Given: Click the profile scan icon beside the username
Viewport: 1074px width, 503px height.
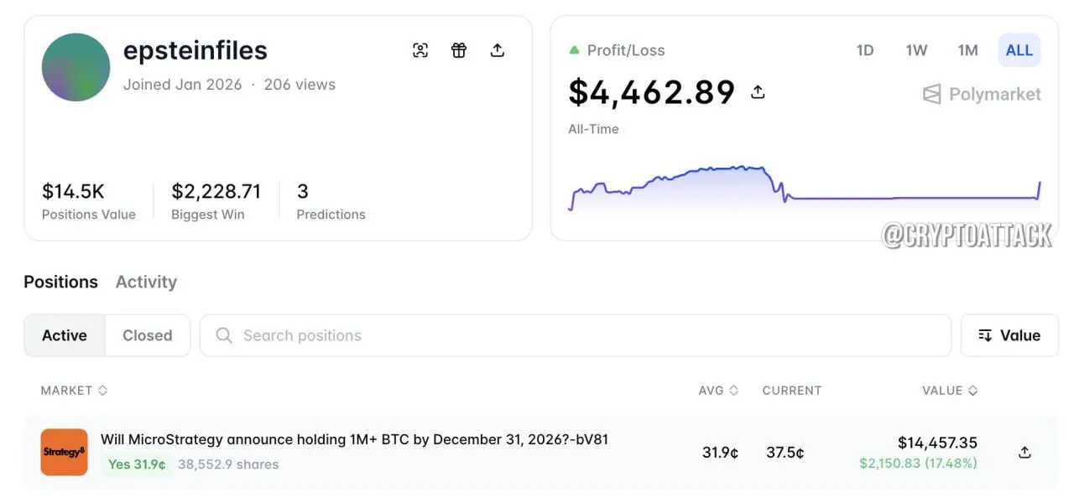Looking at the screenshot, I should pos(420,50).
